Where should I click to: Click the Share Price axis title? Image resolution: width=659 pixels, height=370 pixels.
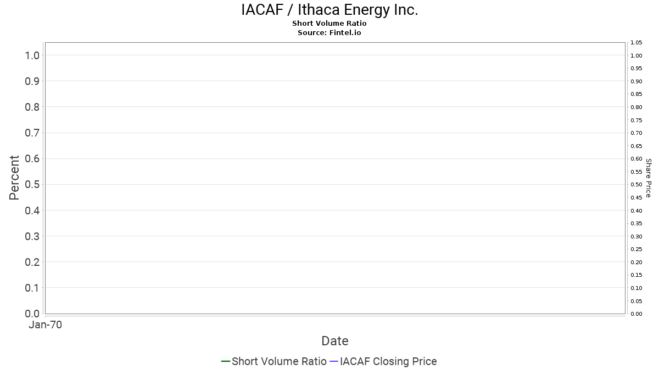tap(649, 178)
